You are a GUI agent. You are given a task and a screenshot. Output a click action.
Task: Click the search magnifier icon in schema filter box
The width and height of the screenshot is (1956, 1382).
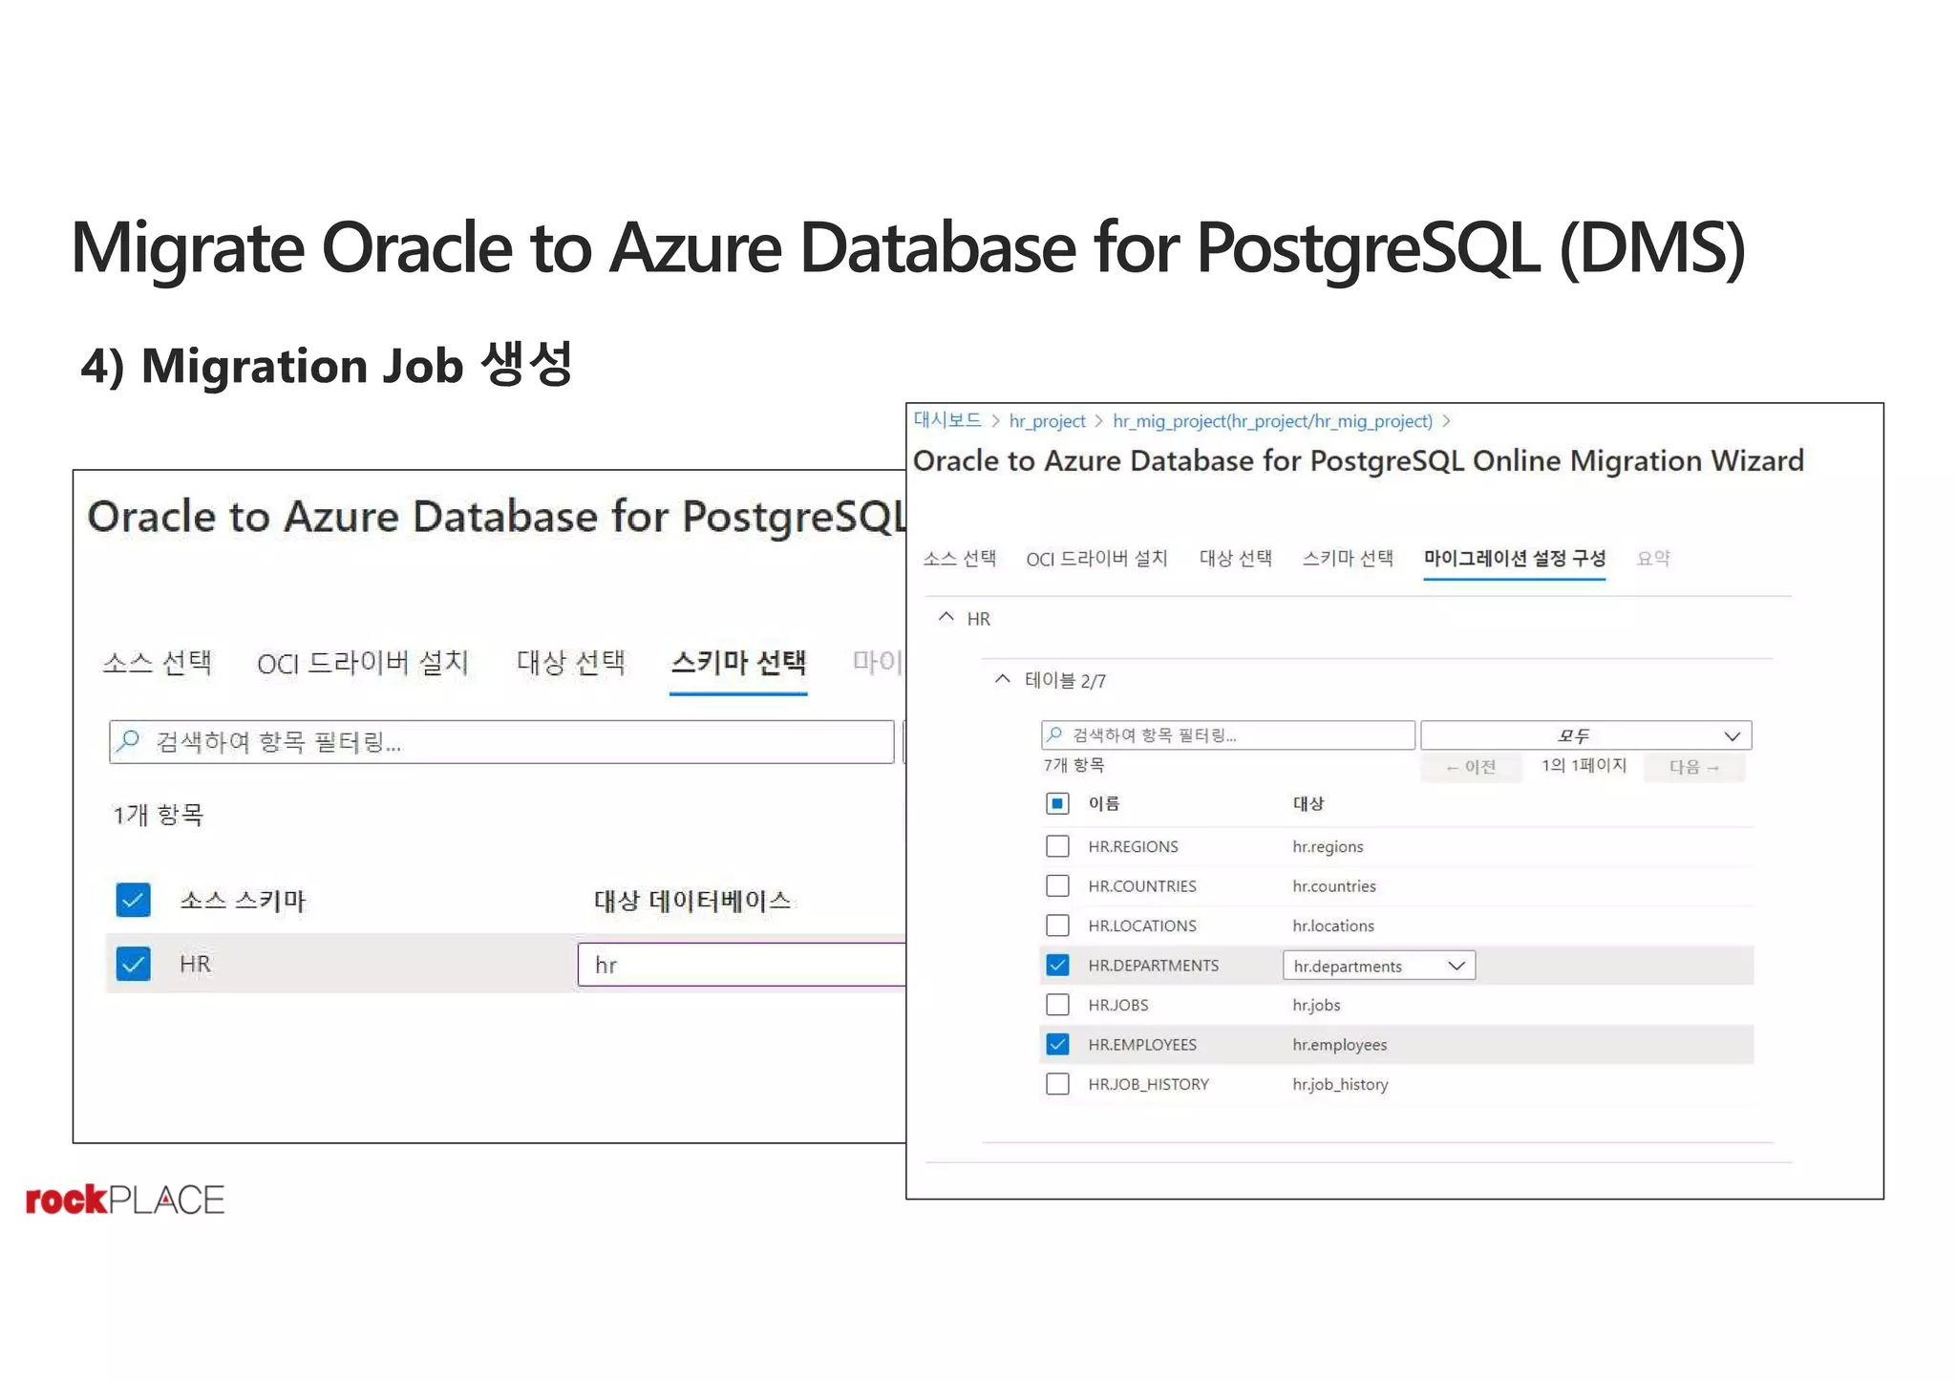(128, 741)
